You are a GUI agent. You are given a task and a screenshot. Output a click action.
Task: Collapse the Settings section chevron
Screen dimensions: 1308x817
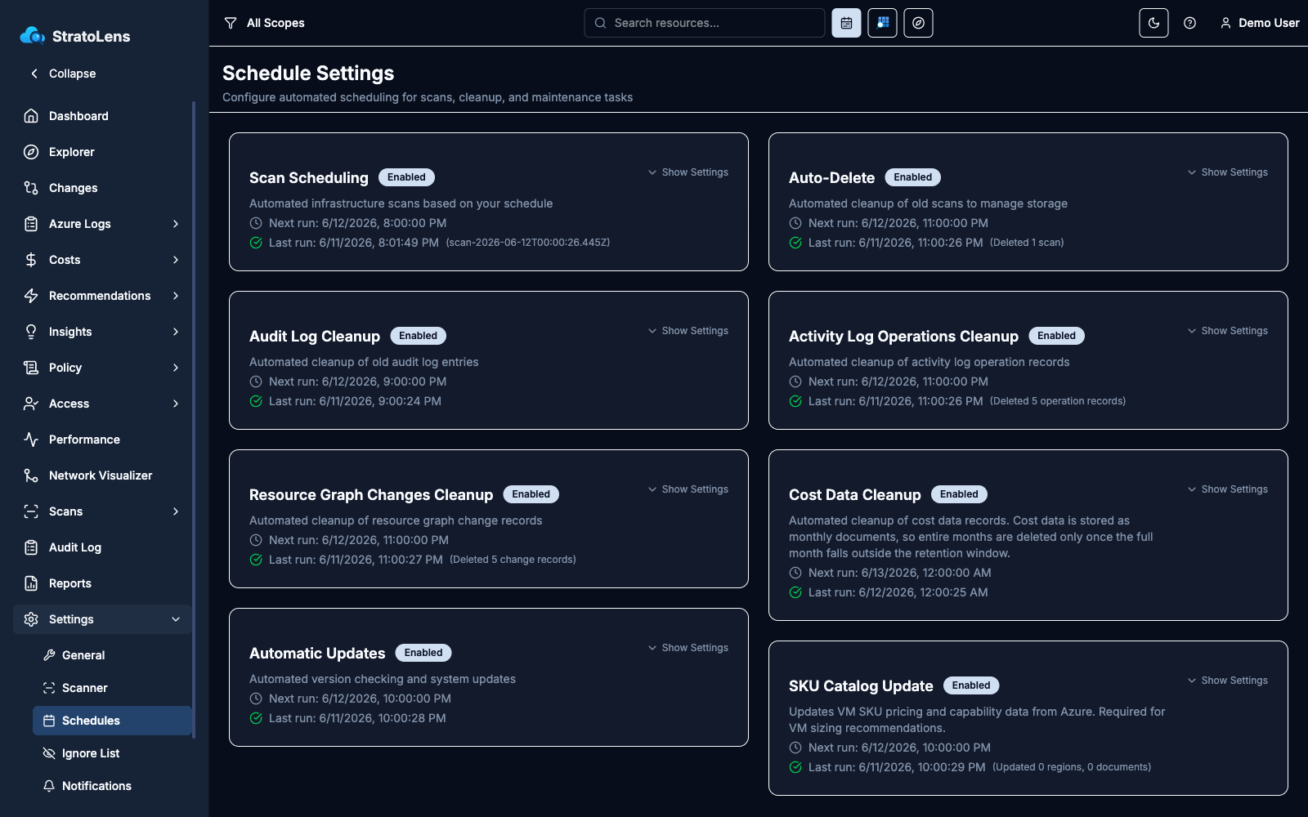point(176,619)
